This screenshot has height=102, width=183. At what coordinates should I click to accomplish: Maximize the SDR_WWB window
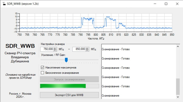[166, 4]
